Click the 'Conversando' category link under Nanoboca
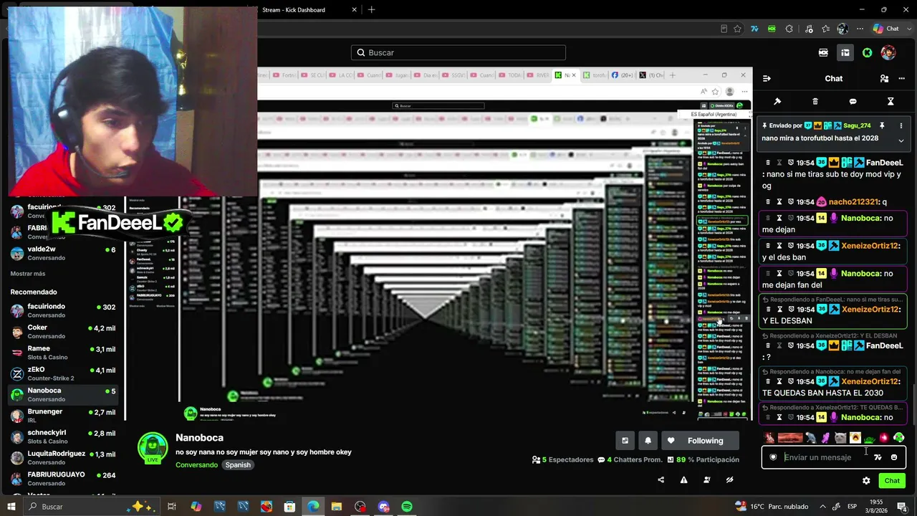 click(196, 465)
